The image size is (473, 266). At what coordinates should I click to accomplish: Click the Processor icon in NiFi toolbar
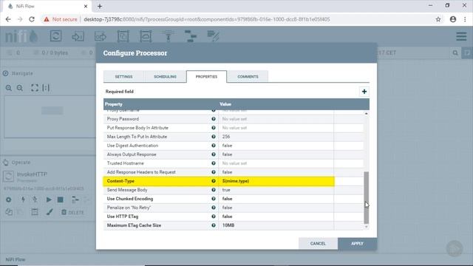tap(56, 36)
